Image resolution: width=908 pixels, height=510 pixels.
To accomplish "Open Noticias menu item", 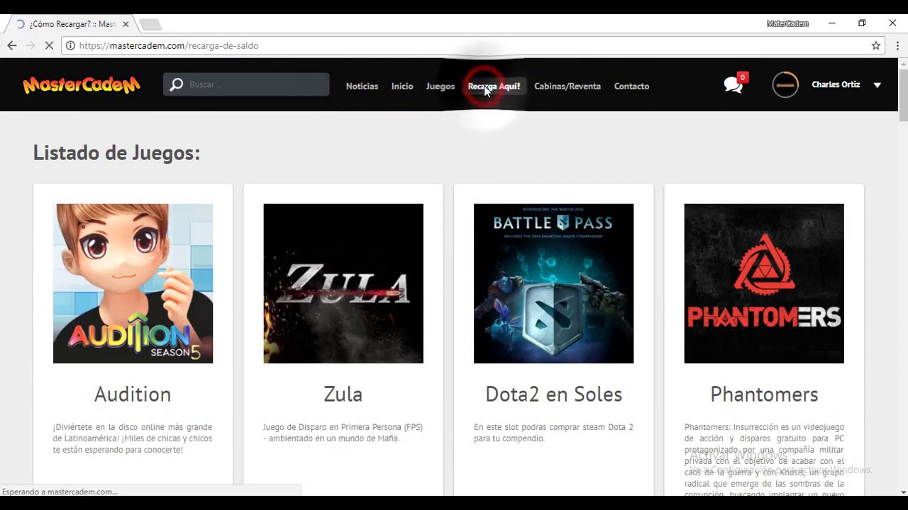I will 362,86.
